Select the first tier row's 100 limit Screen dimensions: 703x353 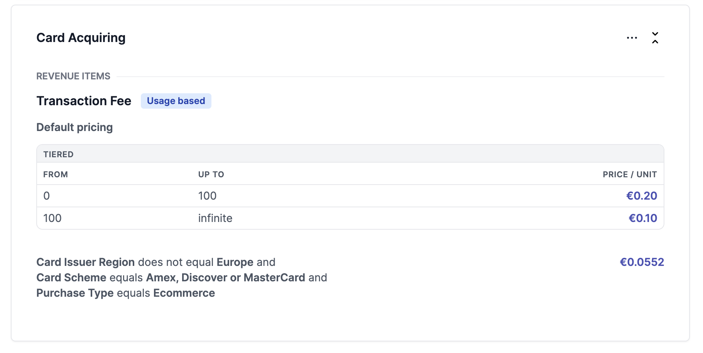[x=207, y=196]
